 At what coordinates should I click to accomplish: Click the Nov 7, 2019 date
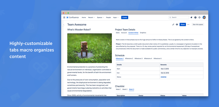click(165, 69)
